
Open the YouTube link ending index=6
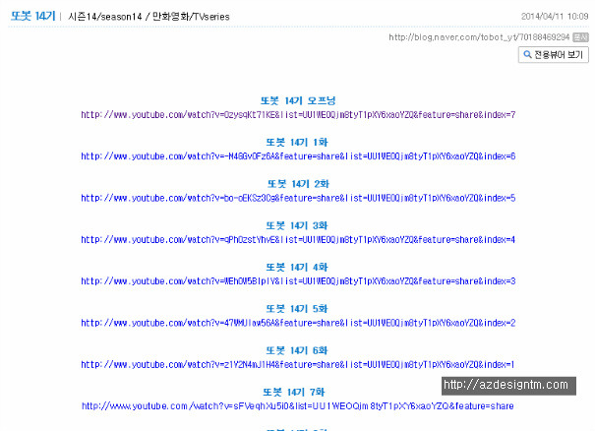click(x=298, y=156)
